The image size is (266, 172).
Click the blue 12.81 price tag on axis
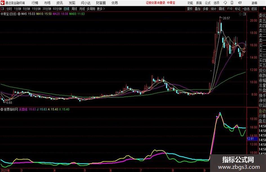(x=252, y=139)
